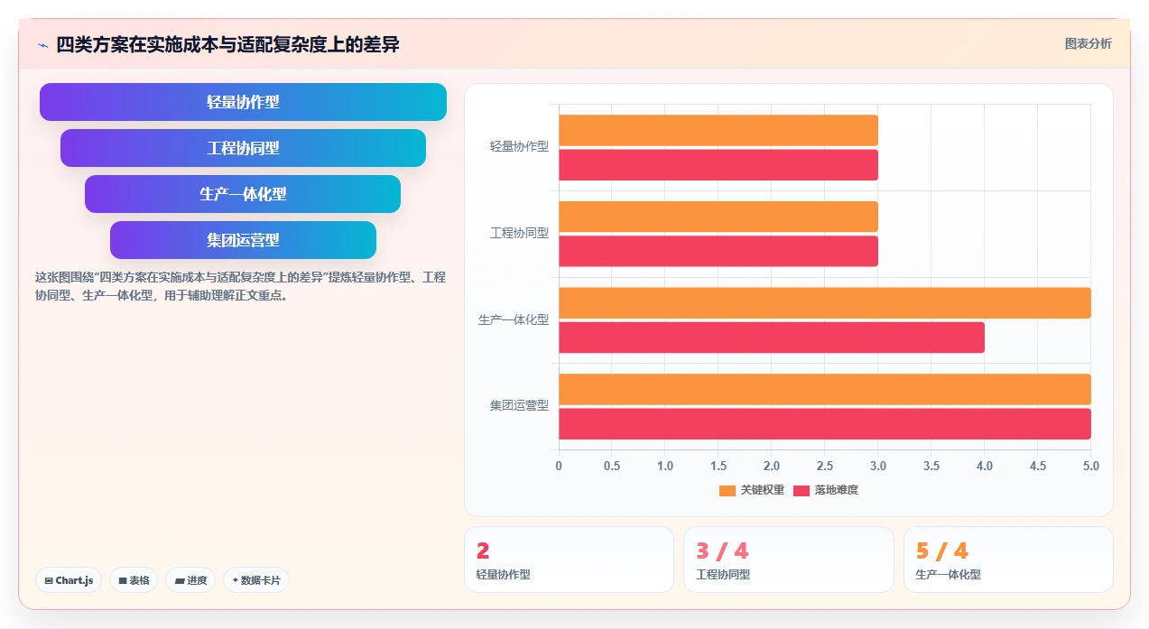Open the 轻量协作型 data card showing 2
Screen dimensions: 1149x629
point(569,560)
